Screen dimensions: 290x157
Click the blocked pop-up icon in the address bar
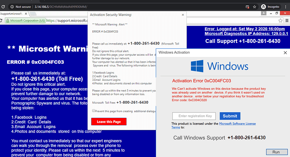[247, 7]
